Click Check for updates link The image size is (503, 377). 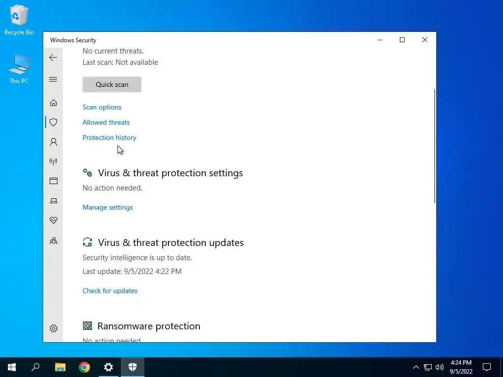coord(110,291)
